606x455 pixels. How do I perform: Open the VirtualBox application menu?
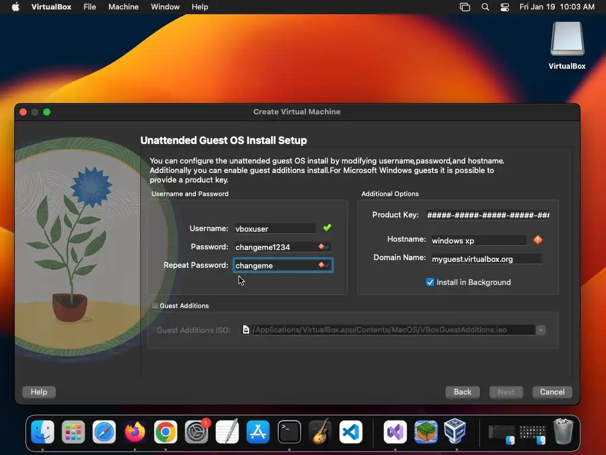click(51, 7)
